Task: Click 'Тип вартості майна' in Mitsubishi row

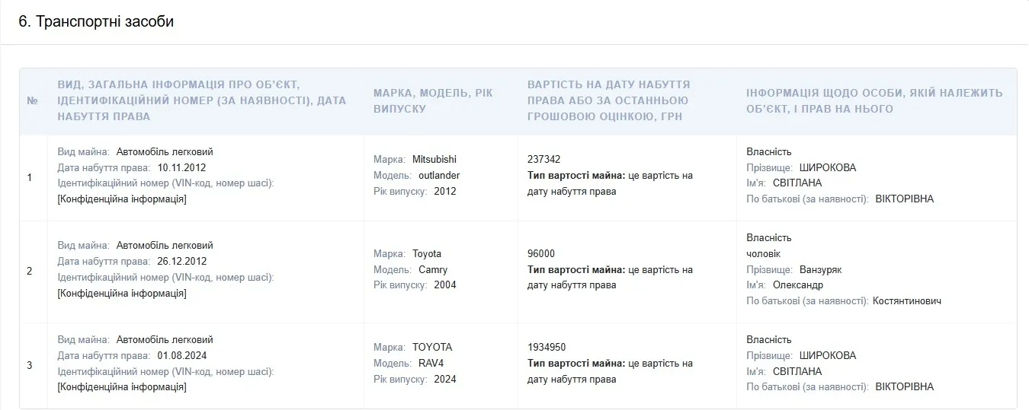Action: (x=576, y=176)
